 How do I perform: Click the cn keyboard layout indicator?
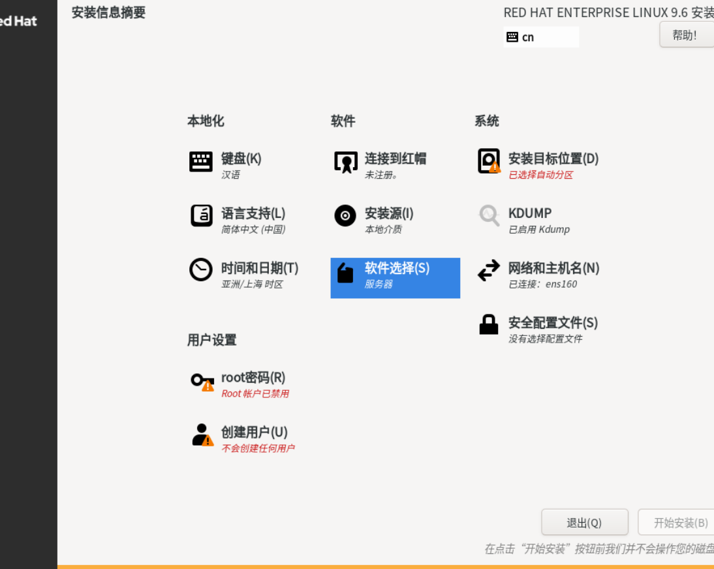point(541,37)
